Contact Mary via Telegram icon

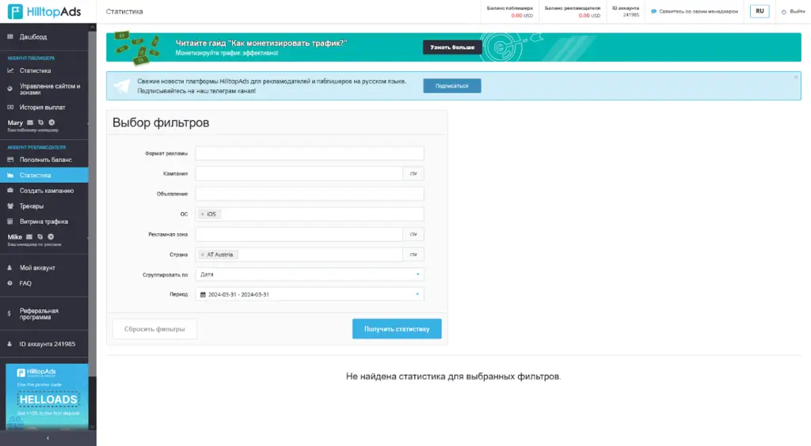(x=51, y=123)
